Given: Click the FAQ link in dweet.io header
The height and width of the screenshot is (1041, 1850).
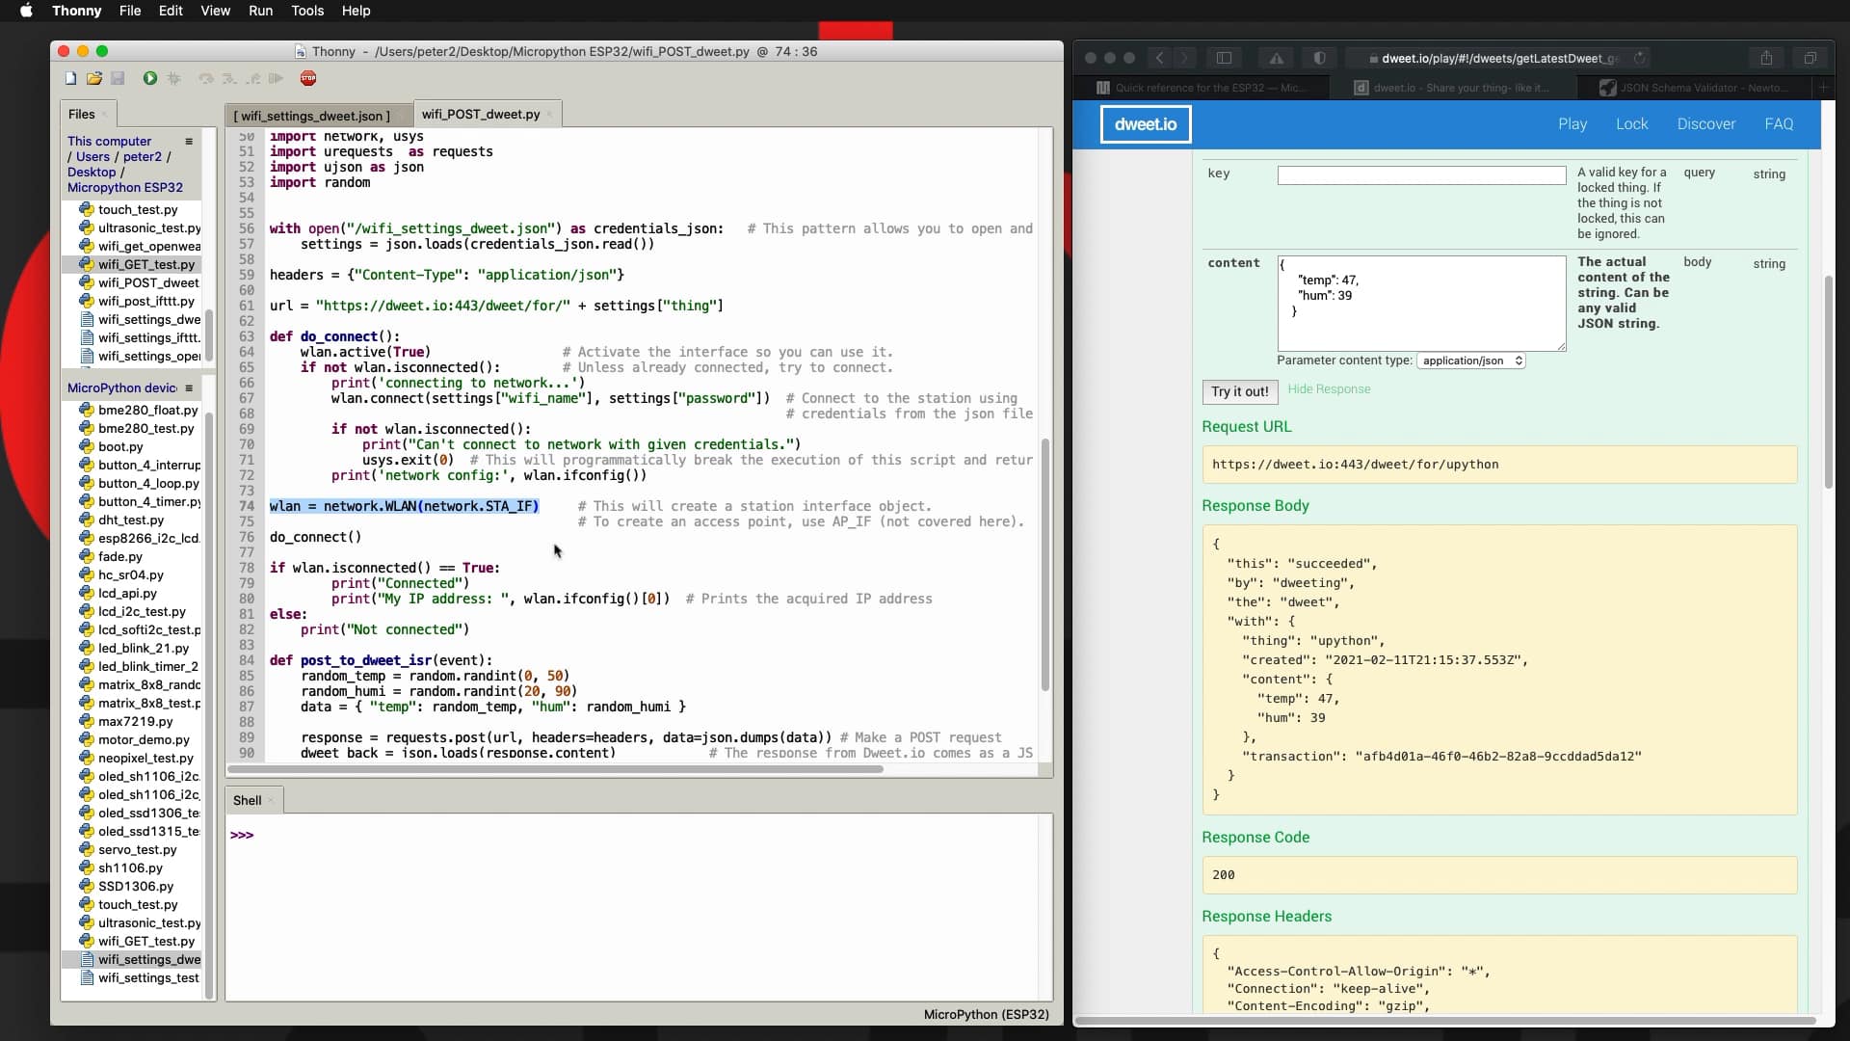Looking at the screenshot, I should 1779,124.
